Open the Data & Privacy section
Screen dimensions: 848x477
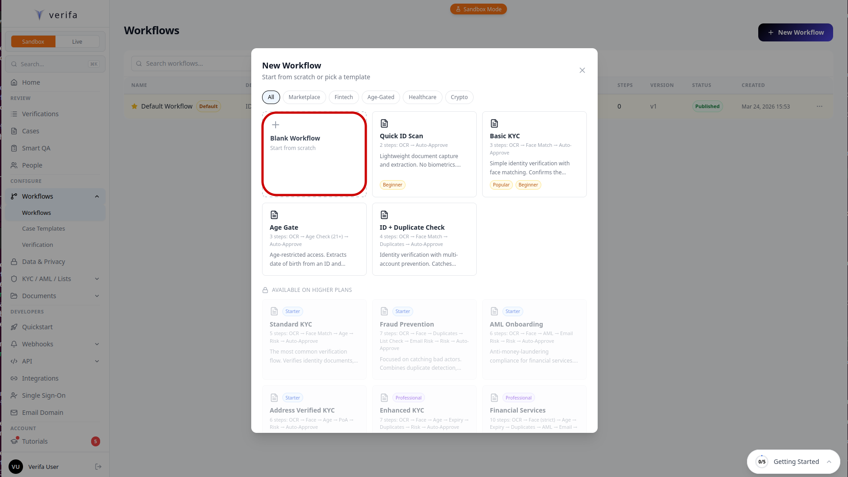point(44,261)
